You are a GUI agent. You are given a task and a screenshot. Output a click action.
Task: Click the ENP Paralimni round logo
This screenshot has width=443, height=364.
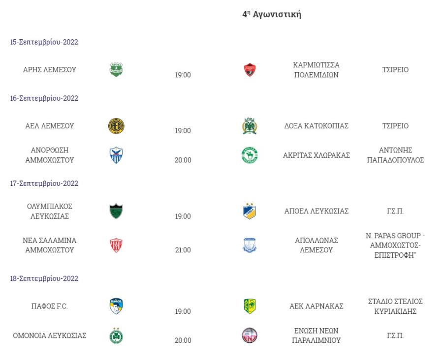250,335
